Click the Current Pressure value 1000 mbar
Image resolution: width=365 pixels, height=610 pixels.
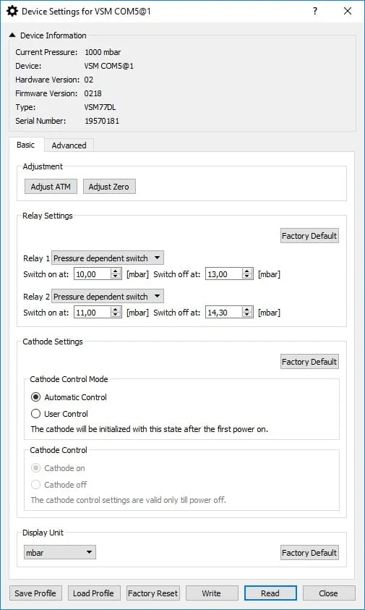[x=103, y=52]
